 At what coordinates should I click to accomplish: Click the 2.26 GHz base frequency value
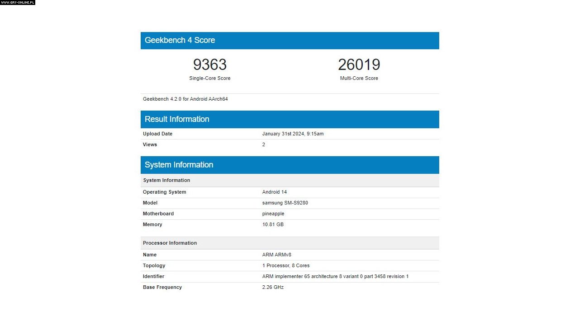[x=273, y=288]
